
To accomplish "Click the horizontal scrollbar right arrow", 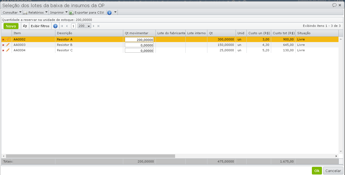I will tap(336, 156).
